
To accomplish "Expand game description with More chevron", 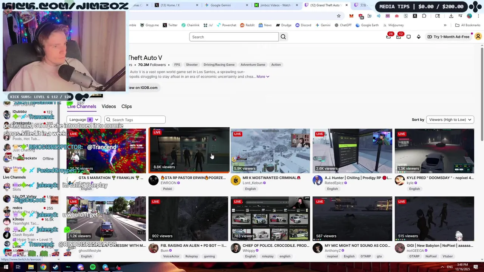I will pos(263,77).
